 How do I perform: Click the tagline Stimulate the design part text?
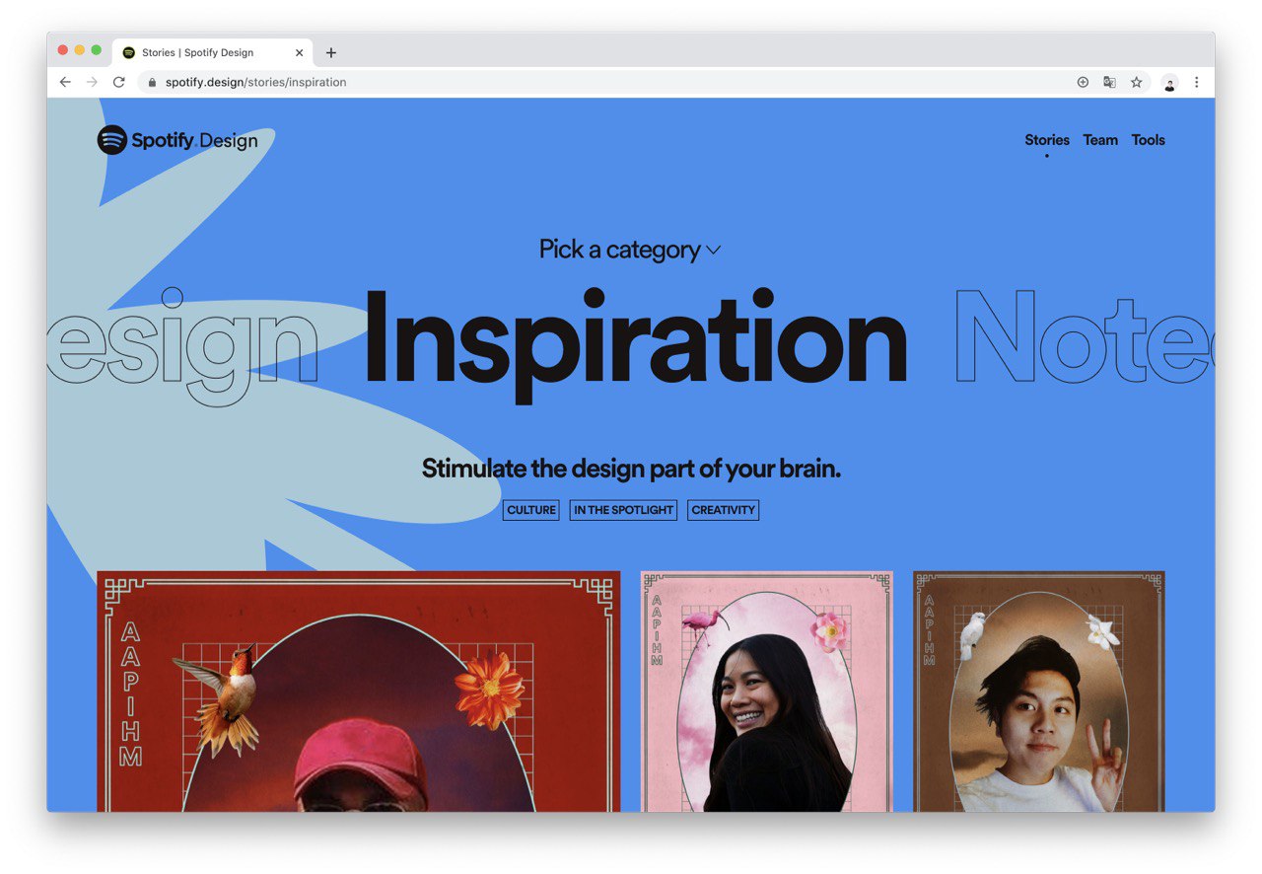point(631,469)
